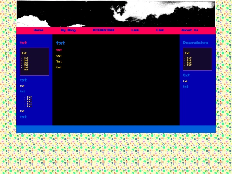
Task: Click large blue "txt" heading under Downdates box
Action: [186, 75]
